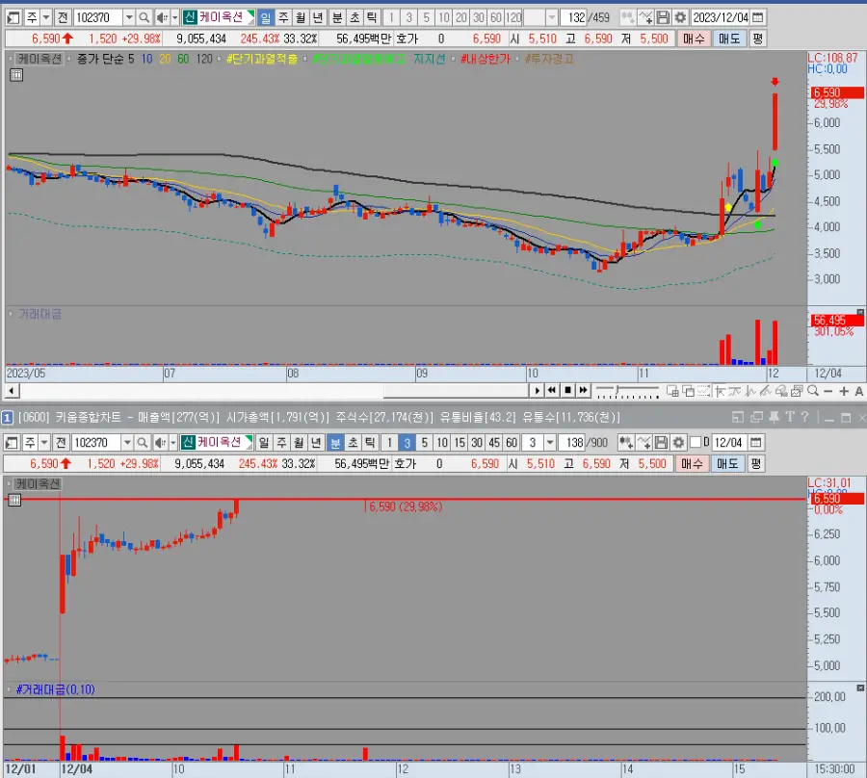Switch the upper chart to 월 (monthly) period

[301, 17]
